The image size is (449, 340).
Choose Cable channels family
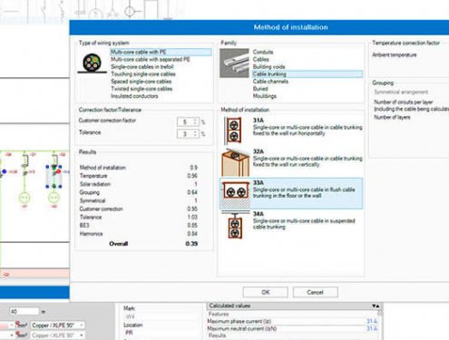[x=270, y=82]
